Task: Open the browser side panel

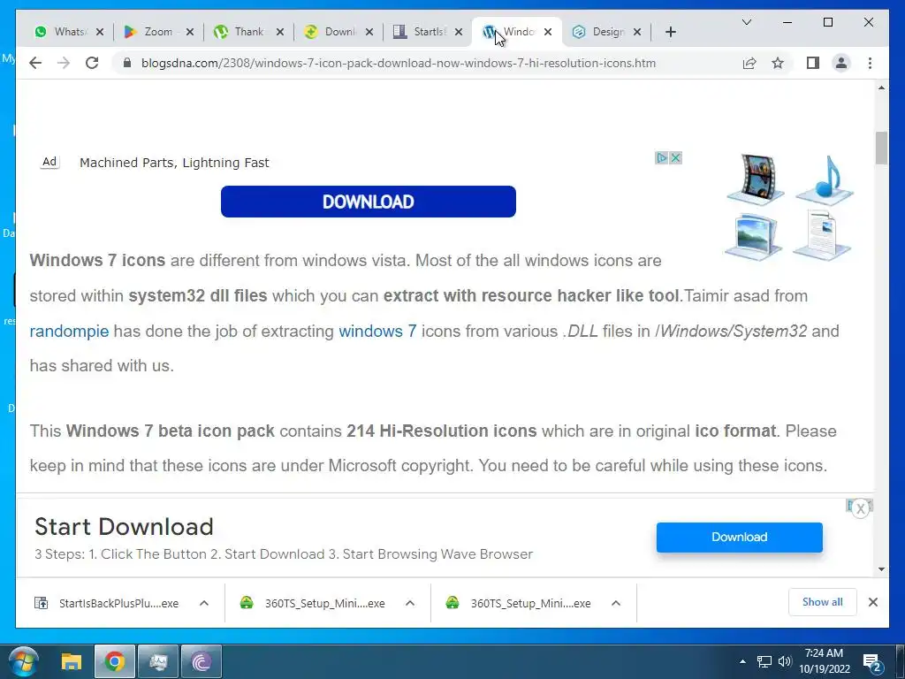Action: (813, 63)
